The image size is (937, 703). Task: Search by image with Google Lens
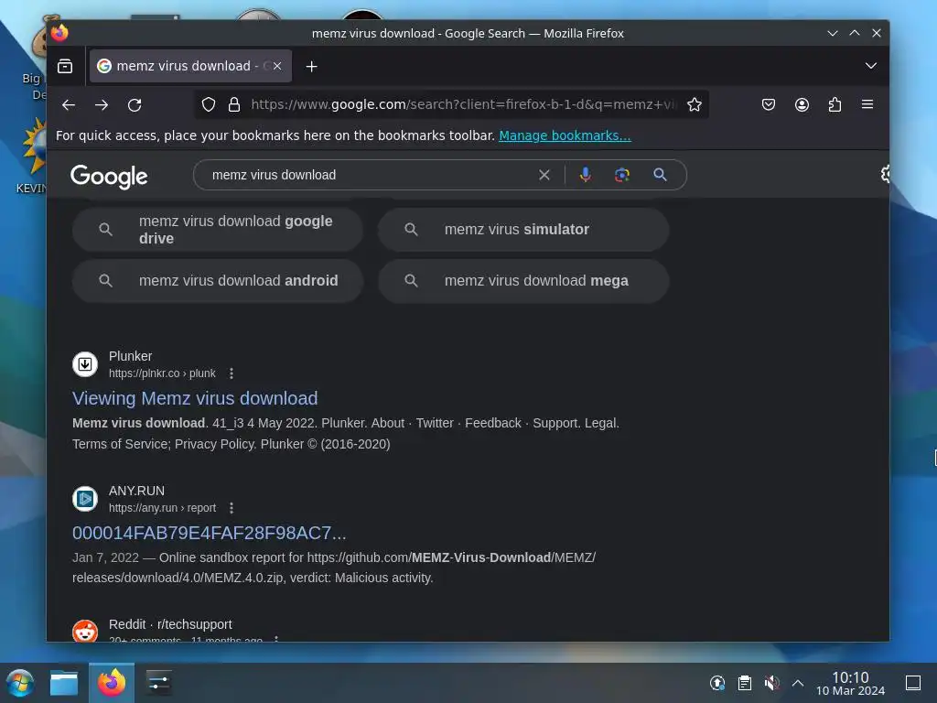[622, 175]
